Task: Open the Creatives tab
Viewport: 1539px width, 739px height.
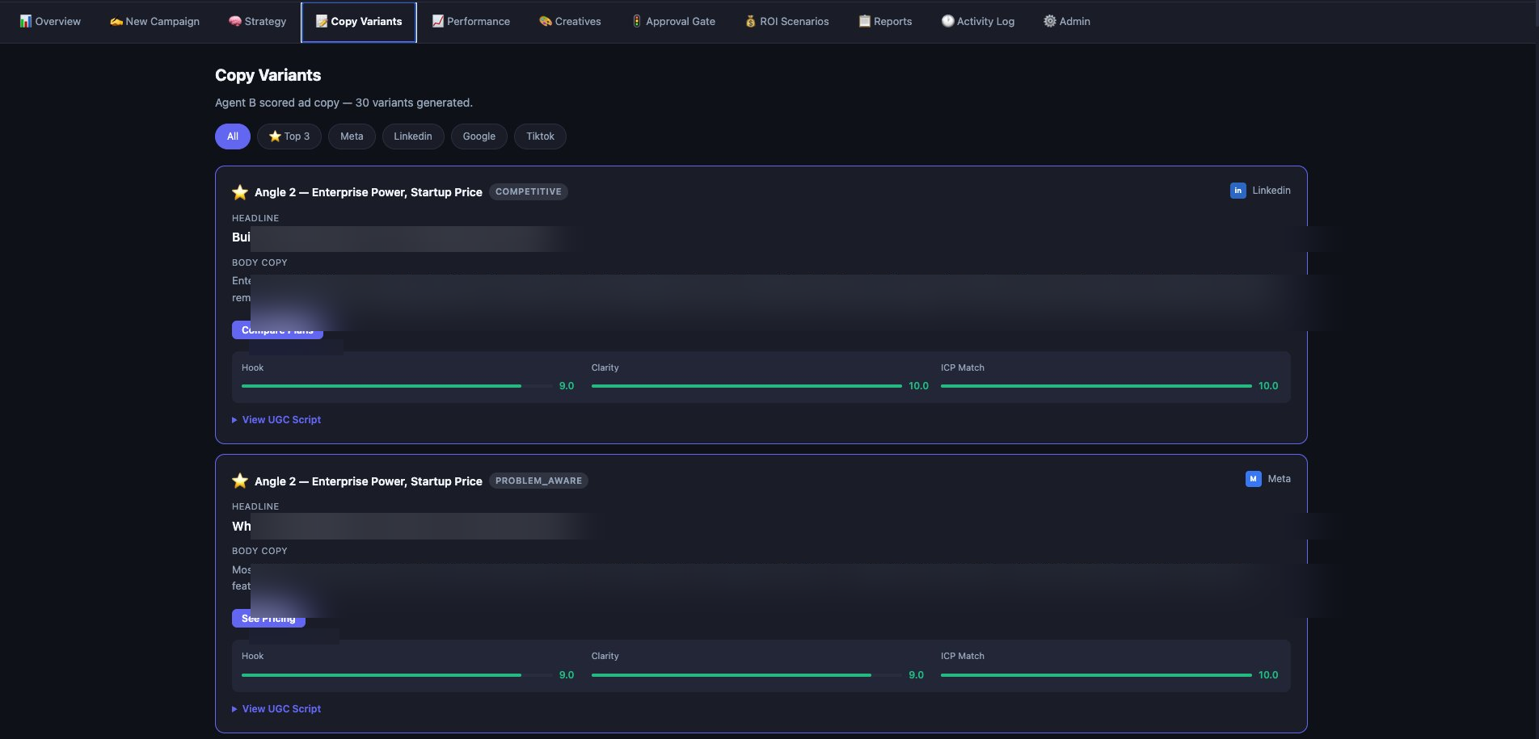Action: click(570, 22)
